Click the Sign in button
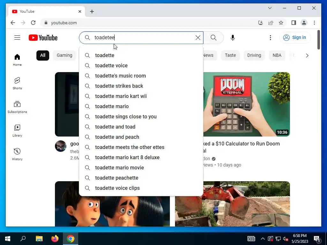This screenshot has width=327, height=245. coord(295,38)
